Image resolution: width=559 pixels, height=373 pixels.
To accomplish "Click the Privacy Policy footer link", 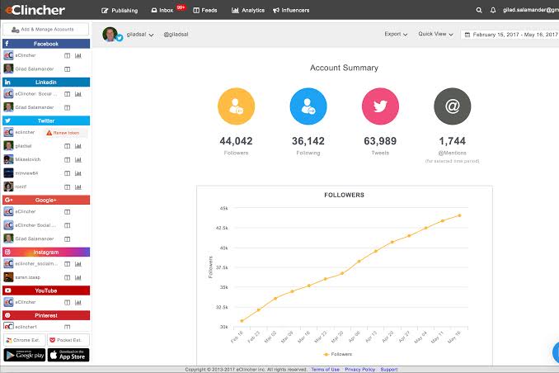I will point(359,370).
